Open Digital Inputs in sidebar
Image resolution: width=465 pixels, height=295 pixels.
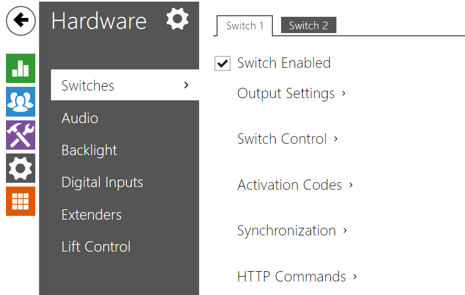pos(102,182)
